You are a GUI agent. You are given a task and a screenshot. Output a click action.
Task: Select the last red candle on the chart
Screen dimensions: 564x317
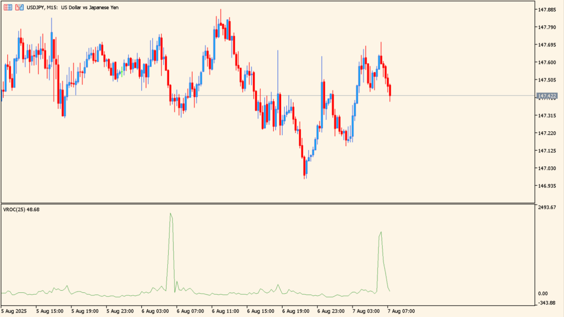(x=390, y=90)
